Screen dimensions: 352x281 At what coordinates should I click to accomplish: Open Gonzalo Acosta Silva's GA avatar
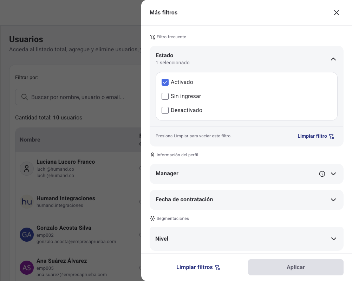27,235
